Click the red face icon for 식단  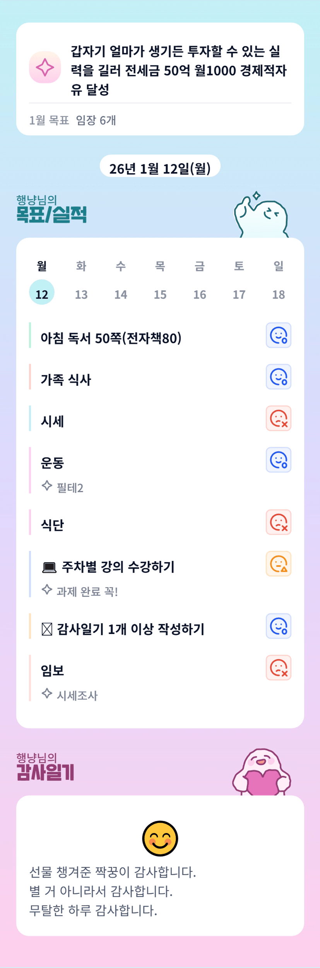point(278,522)
